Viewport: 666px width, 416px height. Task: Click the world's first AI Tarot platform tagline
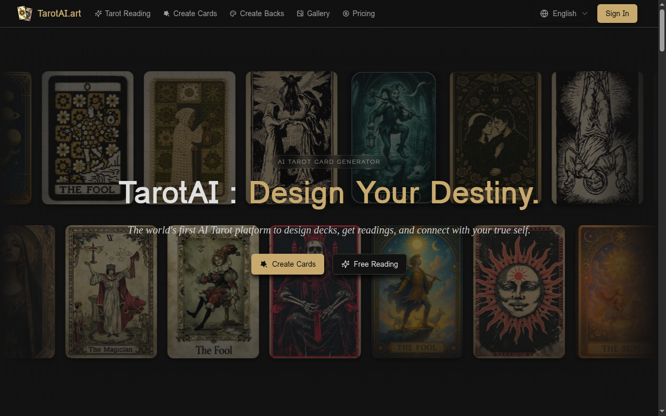point(329,230)
